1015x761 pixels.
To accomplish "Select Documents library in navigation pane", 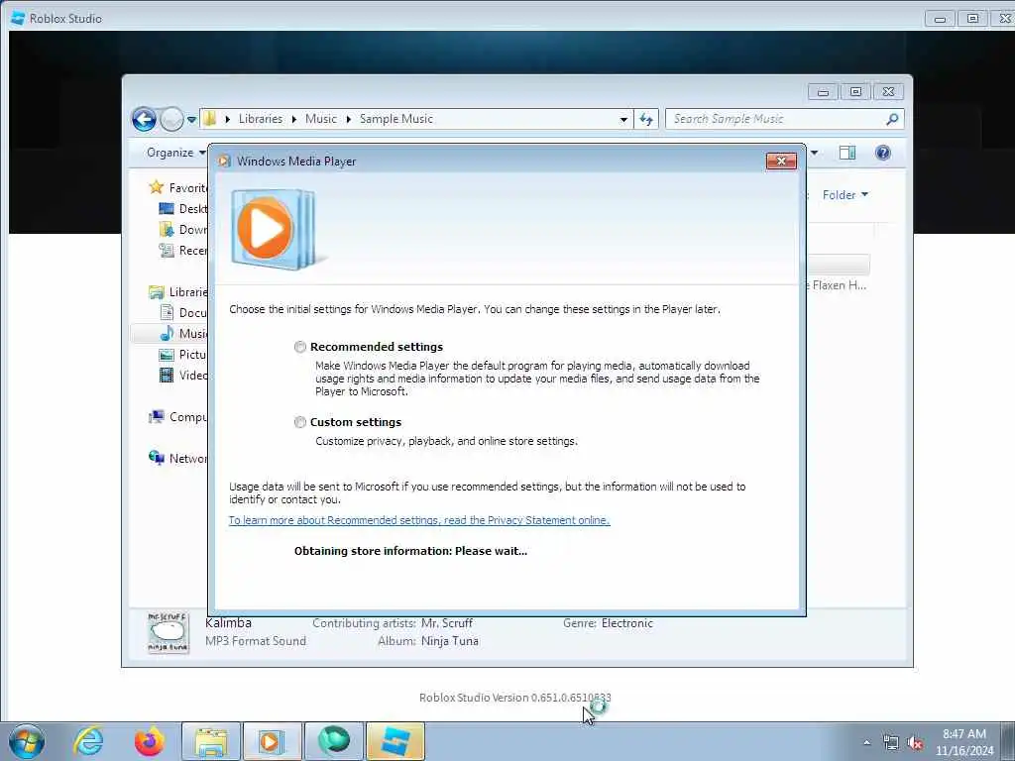I will click(x=183, y=312).
